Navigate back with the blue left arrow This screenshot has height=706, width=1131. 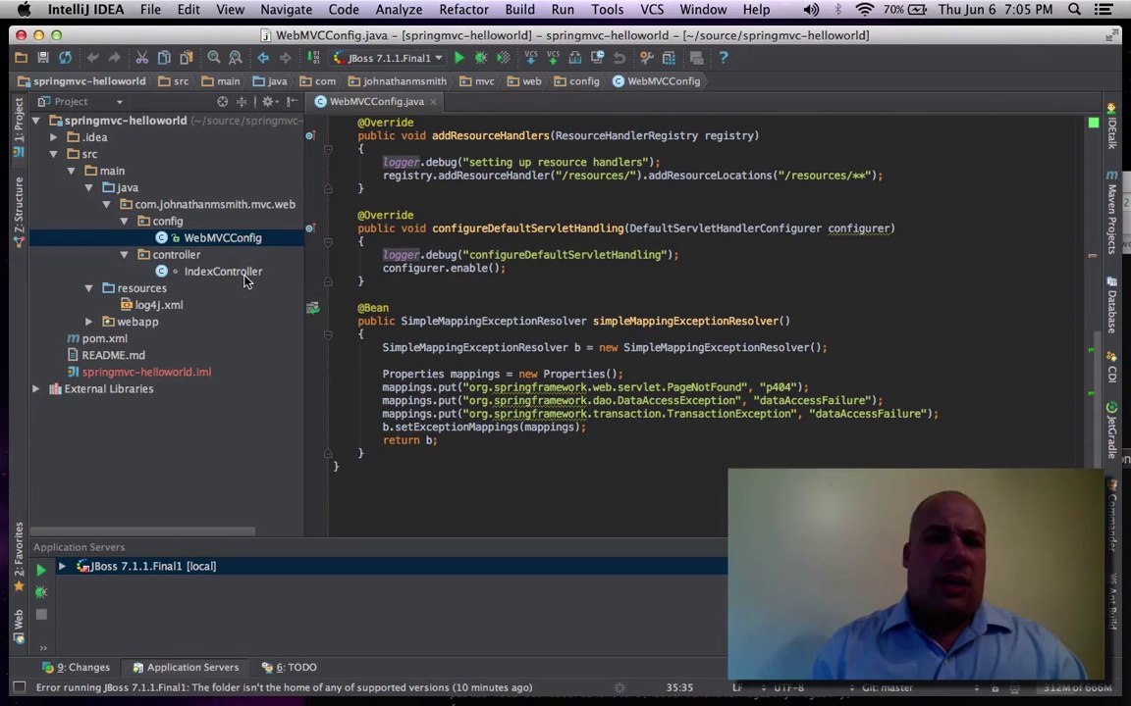(263, 58)
